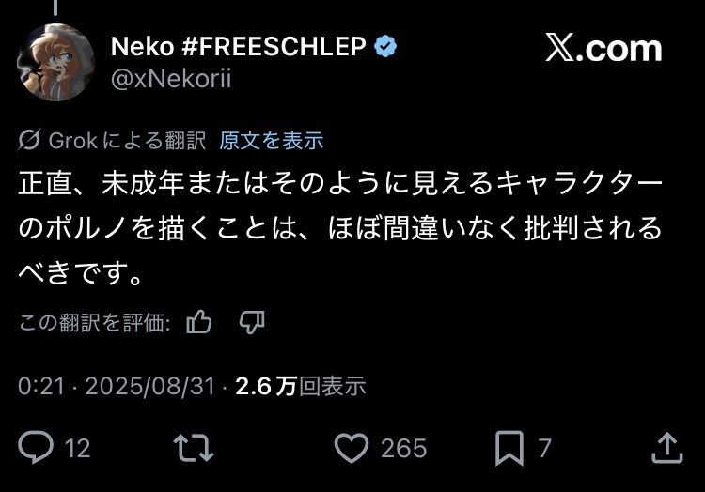
Task: Click the Neko #FREESCHLEP display name
Action: click(x=238, y=46)
